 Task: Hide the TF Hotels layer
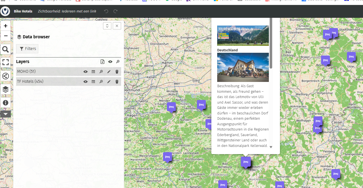(x=86, y=81)
